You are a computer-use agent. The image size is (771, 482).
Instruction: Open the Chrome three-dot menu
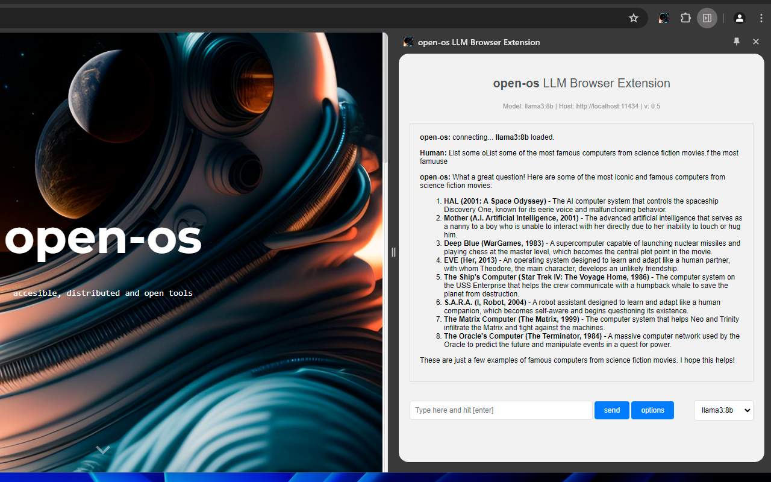coord(761,18)
